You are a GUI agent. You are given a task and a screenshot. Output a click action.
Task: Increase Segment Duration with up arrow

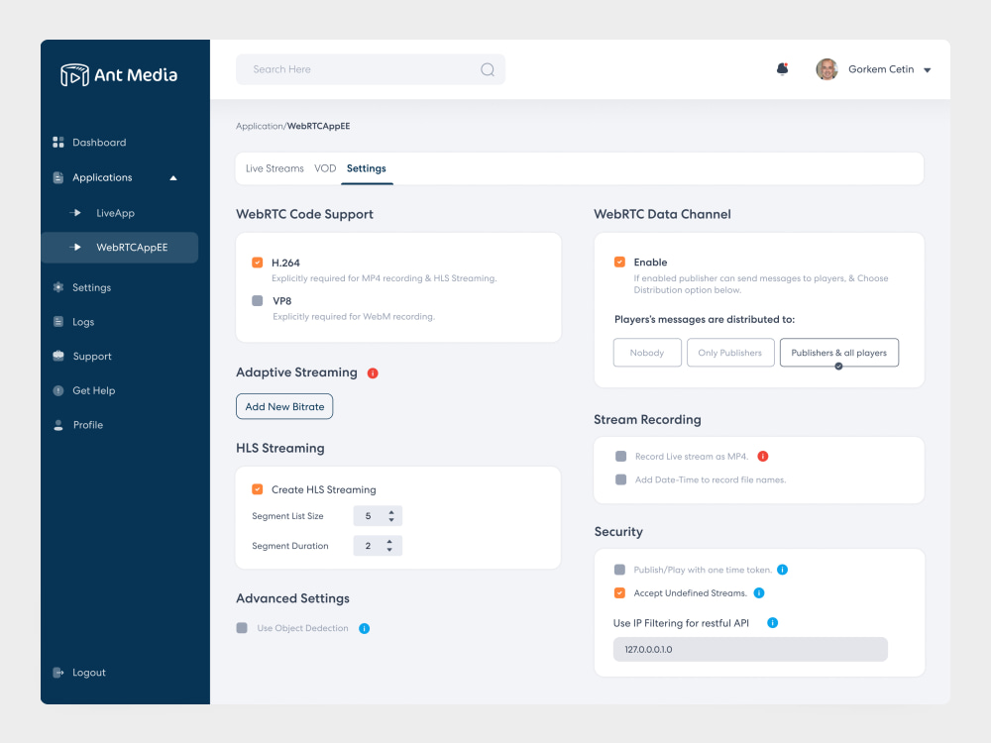tap(389, 542)
